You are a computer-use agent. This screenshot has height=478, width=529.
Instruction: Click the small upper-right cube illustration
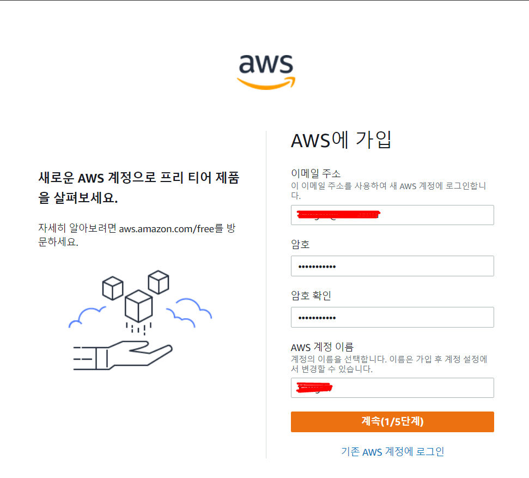coord(159,282)
